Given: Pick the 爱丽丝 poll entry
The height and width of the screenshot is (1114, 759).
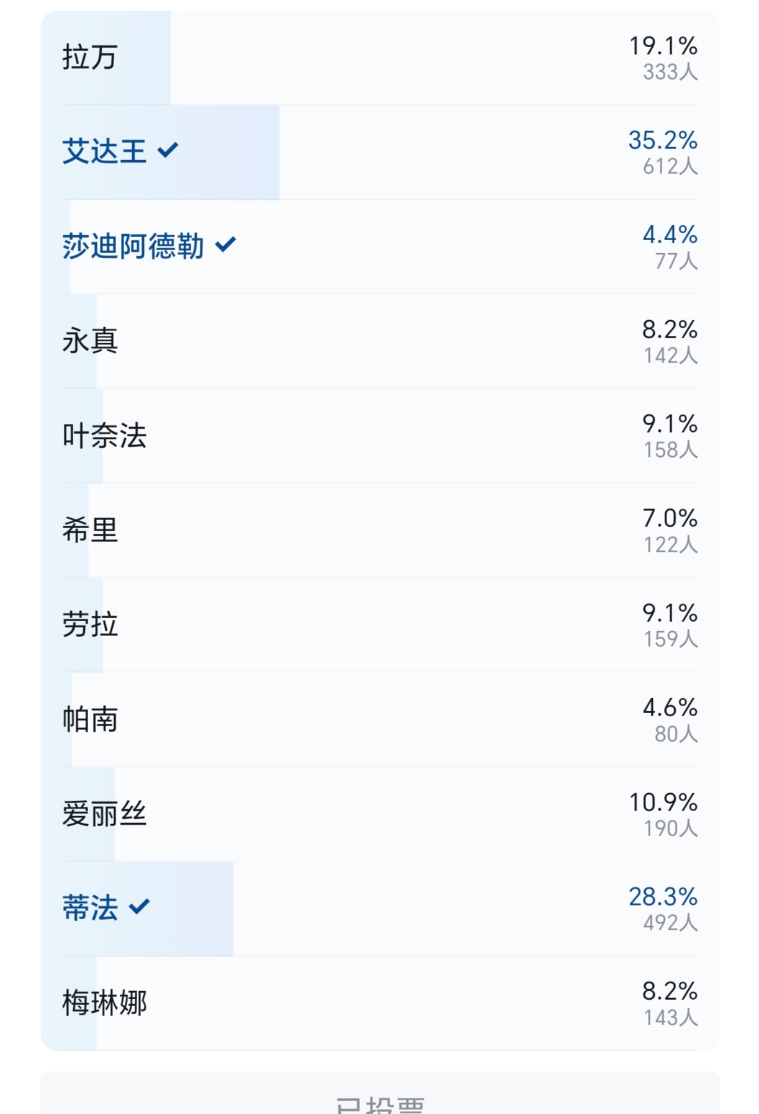Looking at the screenshot, I should click(380, 814).
